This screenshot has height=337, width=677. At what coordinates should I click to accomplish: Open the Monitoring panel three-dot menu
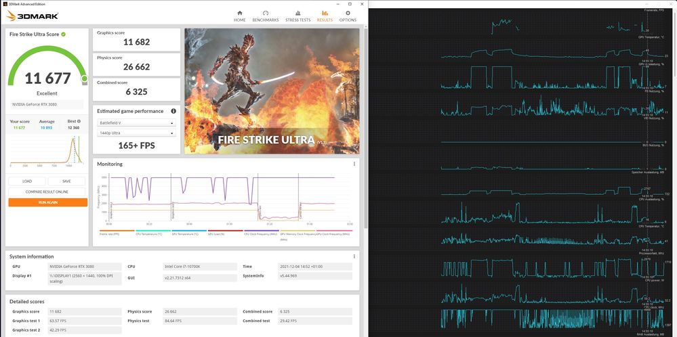tap(354, 164)
